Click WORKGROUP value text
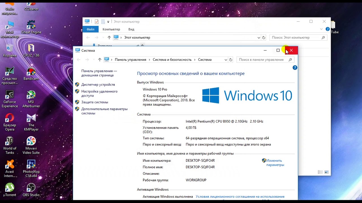Image resolution: width=362 pixels, height=203 pixels. (196, 180)
